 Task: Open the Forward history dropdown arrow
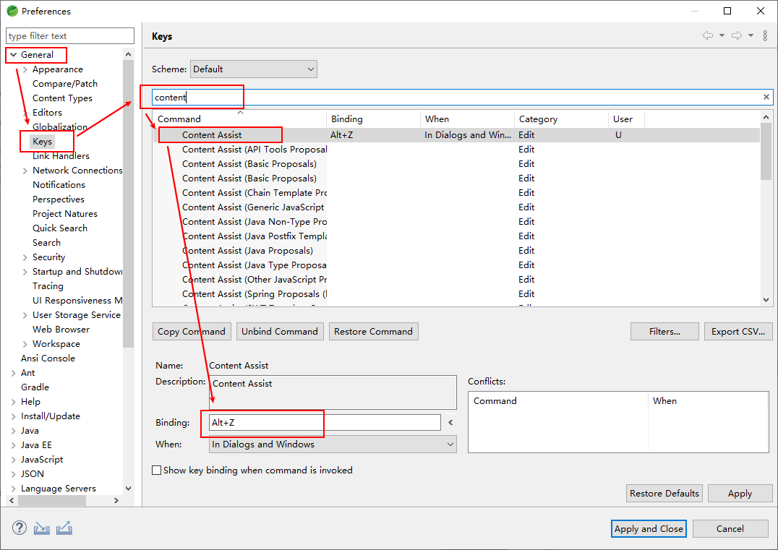(751, 35)
